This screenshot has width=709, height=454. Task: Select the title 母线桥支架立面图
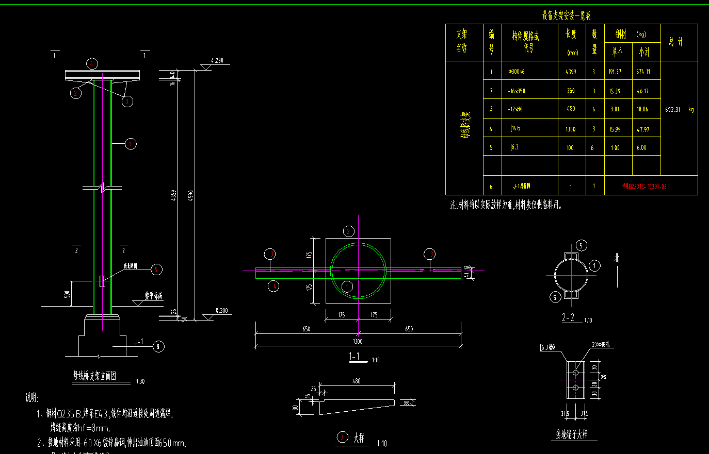pyautogui.click(x=94, y=376)
